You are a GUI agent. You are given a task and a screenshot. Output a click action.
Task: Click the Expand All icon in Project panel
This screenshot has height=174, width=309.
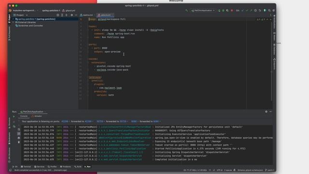point(62,15)
